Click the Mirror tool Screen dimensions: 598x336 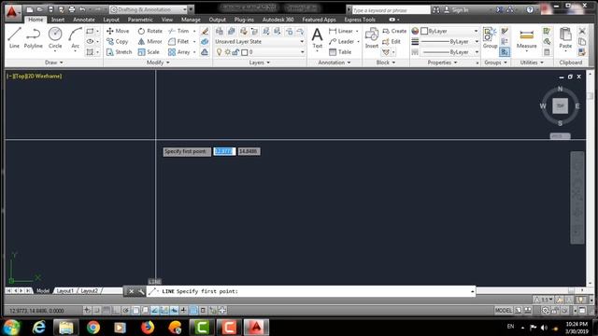149,41
